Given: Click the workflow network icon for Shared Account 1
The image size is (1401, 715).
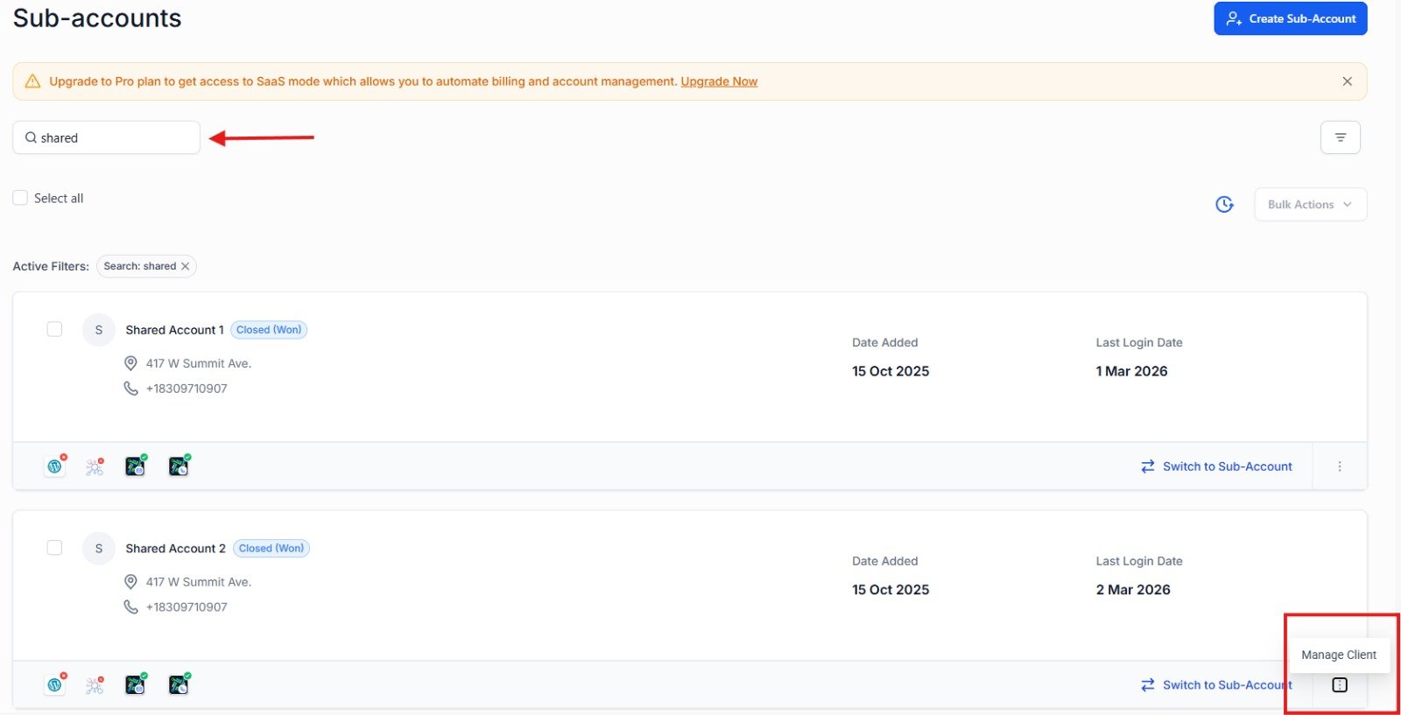Looking at the screenshot, I should point(95,466).
